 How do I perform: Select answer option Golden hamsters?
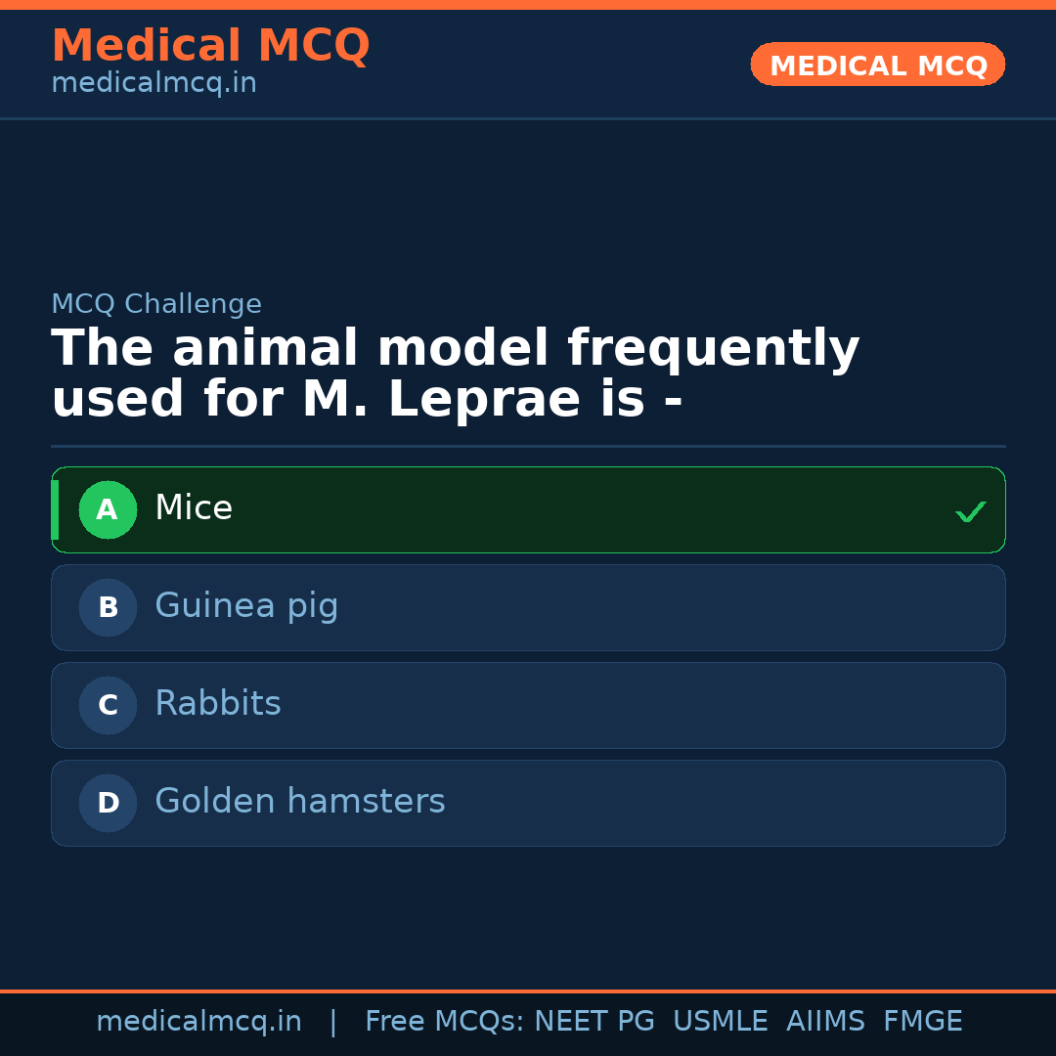[x=528, y=803]
